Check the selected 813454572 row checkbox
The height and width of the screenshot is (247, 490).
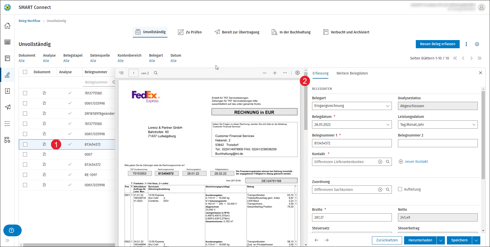[25, 144]
